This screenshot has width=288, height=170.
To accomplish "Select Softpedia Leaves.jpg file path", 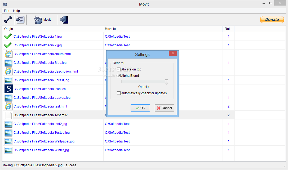I will point(42,98).
